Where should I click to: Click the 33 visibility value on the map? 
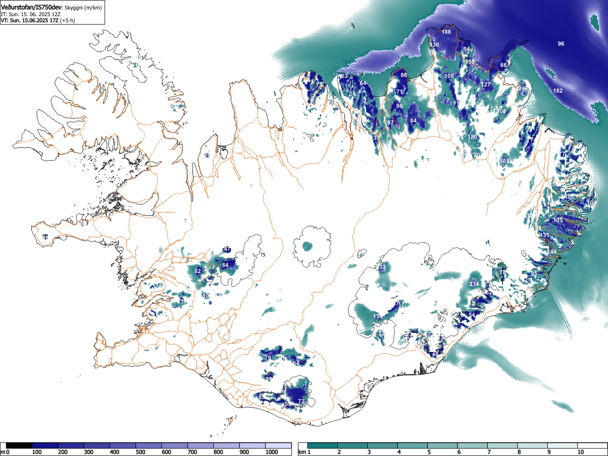point(382,267)
